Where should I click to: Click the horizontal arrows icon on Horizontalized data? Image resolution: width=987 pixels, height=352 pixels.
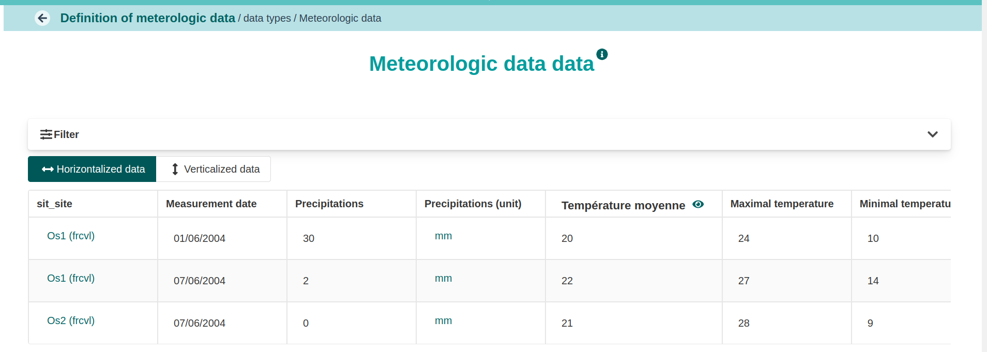[48, 170]
